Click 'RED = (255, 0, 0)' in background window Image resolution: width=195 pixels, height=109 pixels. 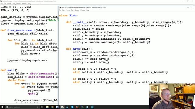pyautogui.click(x=15, y=10)
